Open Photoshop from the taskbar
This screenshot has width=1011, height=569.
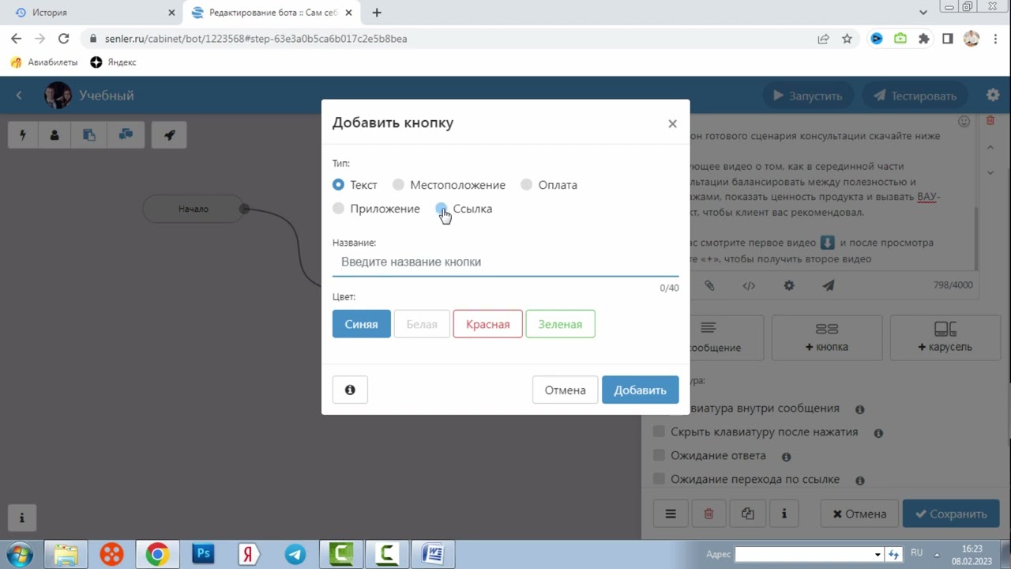204,554
